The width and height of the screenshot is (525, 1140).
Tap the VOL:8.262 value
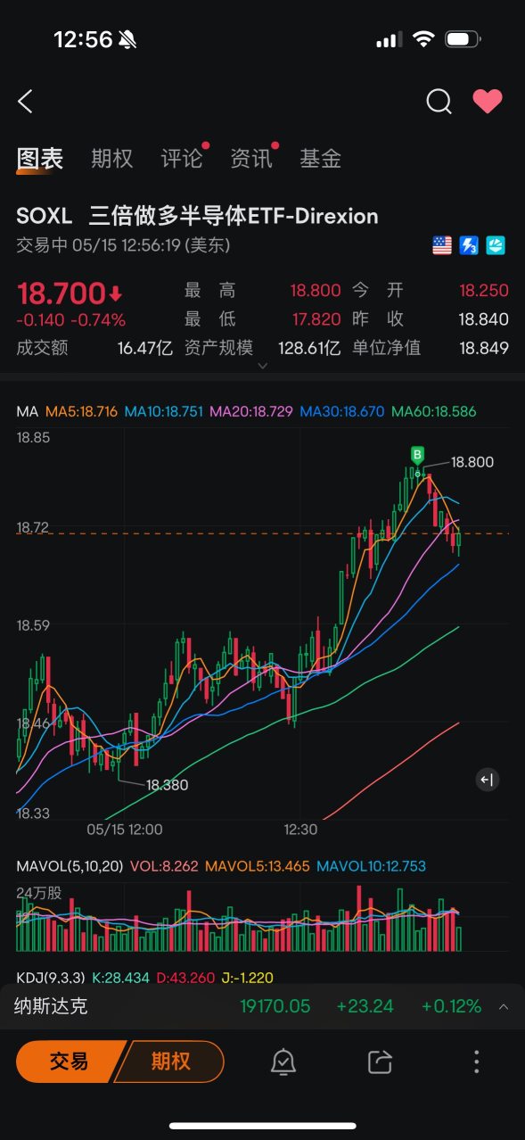(164, 866)
